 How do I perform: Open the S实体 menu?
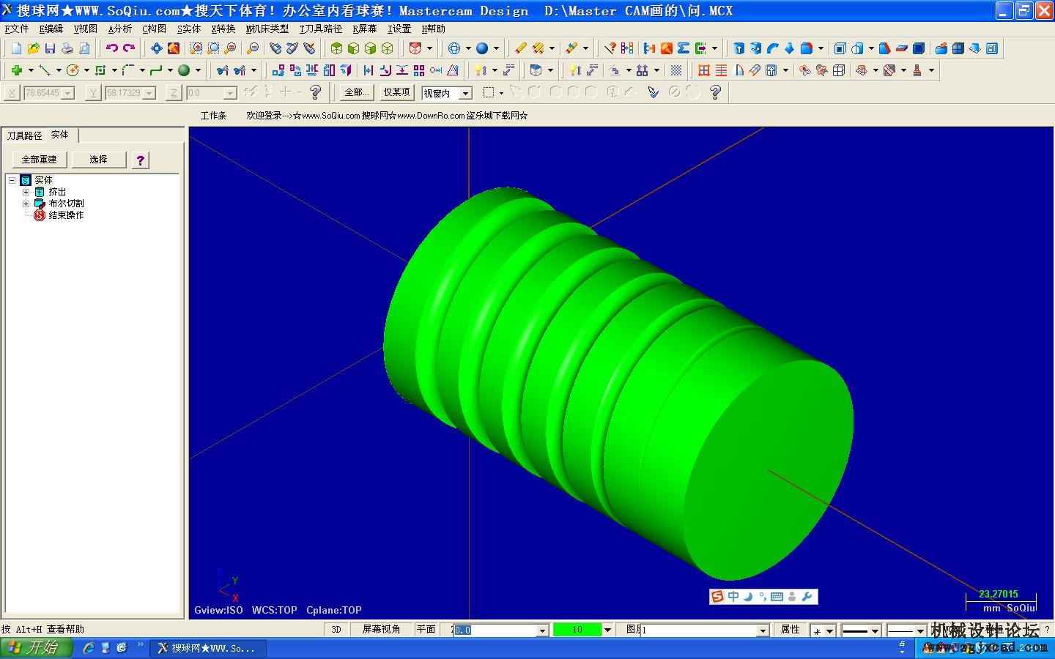[188, 29]
